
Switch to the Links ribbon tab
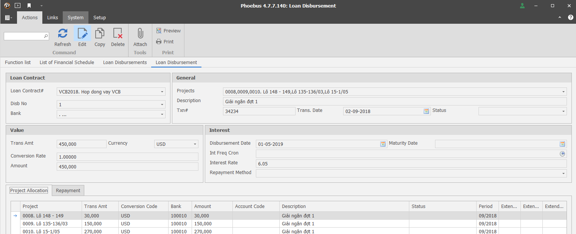(53, 18)
